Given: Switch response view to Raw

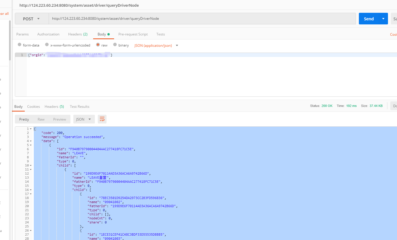Looking at the screenshot, I should click(x=41, y=119).
